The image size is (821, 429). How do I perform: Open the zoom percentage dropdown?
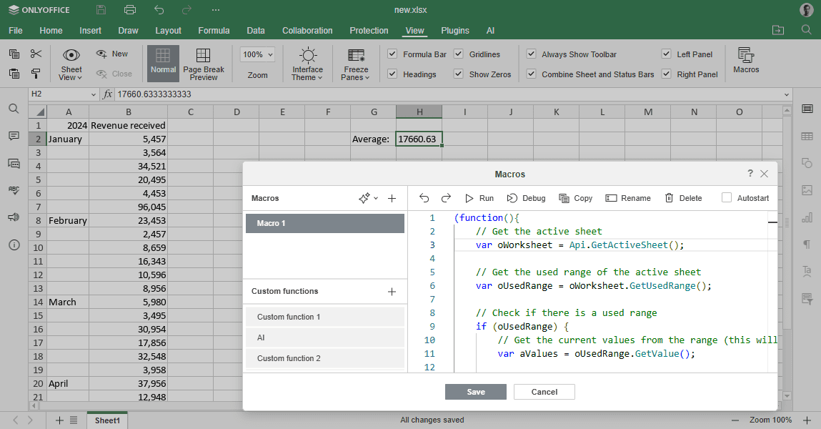coord(271,54)
